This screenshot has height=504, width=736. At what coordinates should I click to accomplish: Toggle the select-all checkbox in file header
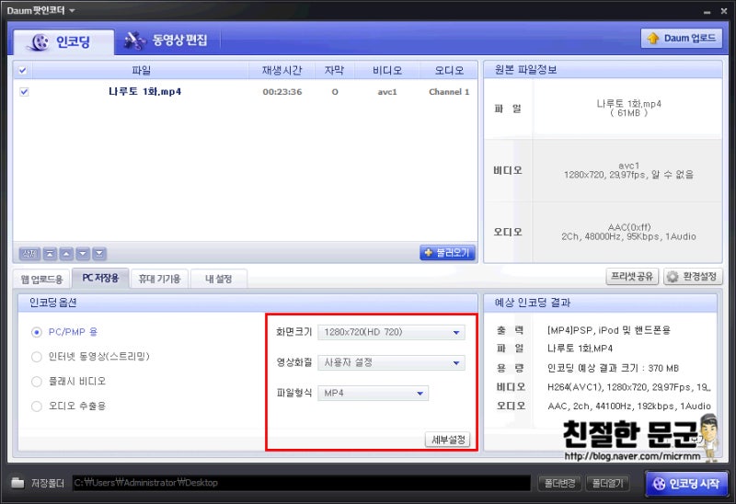pos(22,71)
